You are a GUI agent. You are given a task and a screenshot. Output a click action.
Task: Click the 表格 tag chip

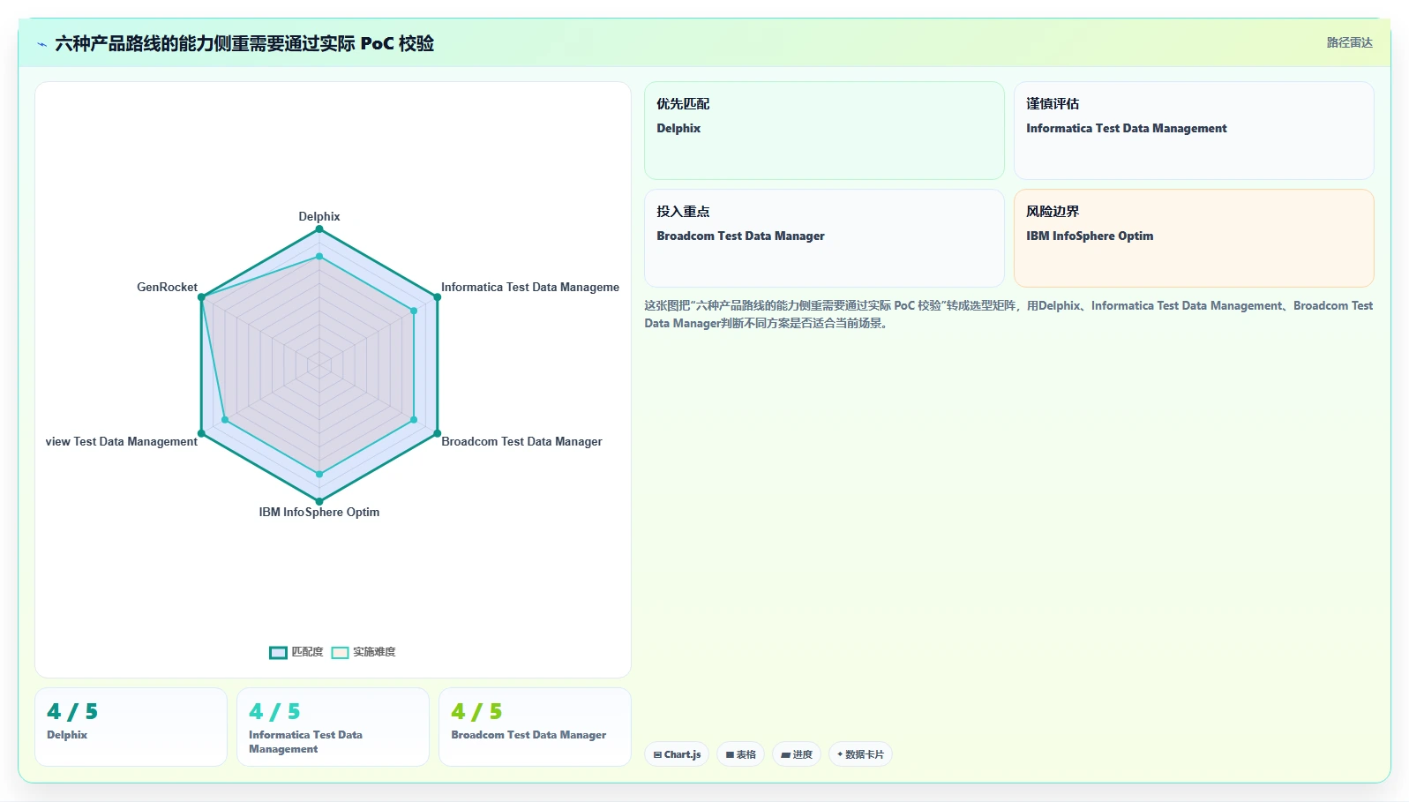pyautogui.click(x=740, y=754)
